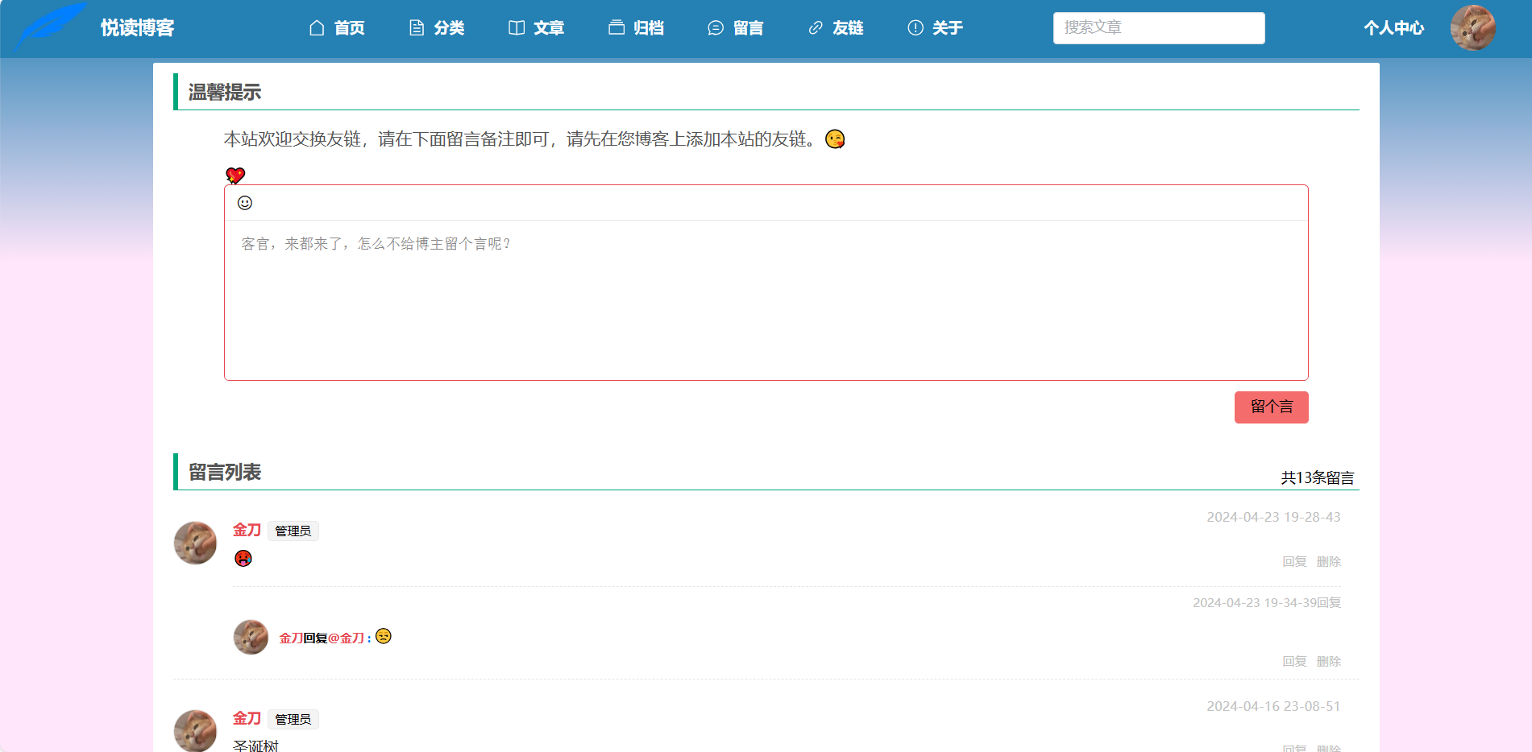The width and height of the screenshot is (1532, 752).
Task: Click 管理员 badge on 19-28-43 comment
Action: 293,531
